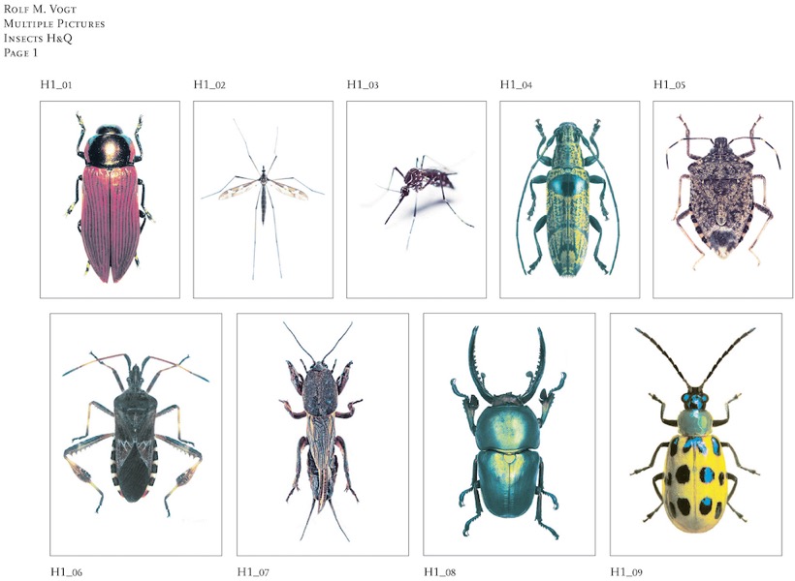The width and height of the screenshot is (795, 581).
Task: Open the stink bug photo H1_05
Action: (x=722, y=199)
